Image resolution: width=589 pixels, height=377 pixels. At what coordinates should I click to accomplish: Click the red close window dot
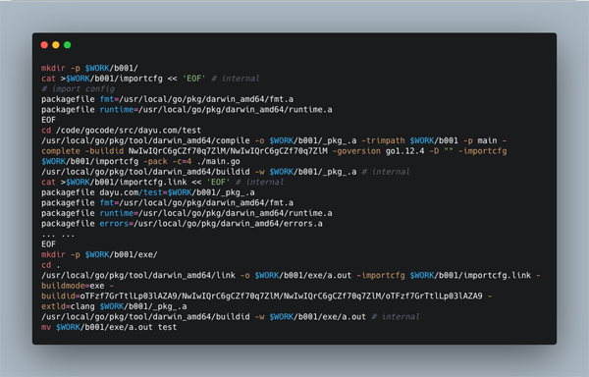44,45
